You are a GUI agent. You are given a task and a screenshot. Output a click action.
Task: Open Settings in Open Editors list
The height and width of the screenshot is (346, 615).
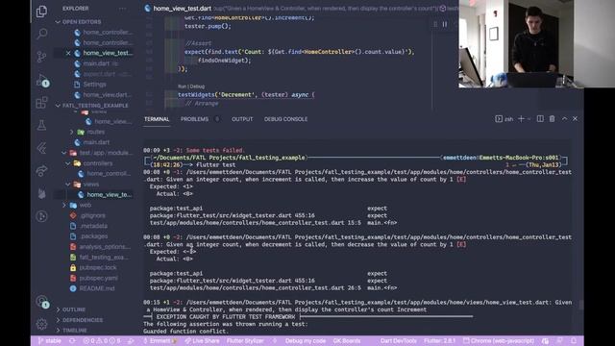(x=94, y=85)
